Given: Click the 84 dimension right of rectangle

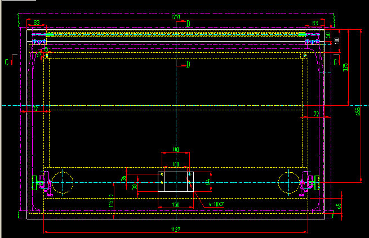Looking at the screenshot, I should click(x=208, y=182).
